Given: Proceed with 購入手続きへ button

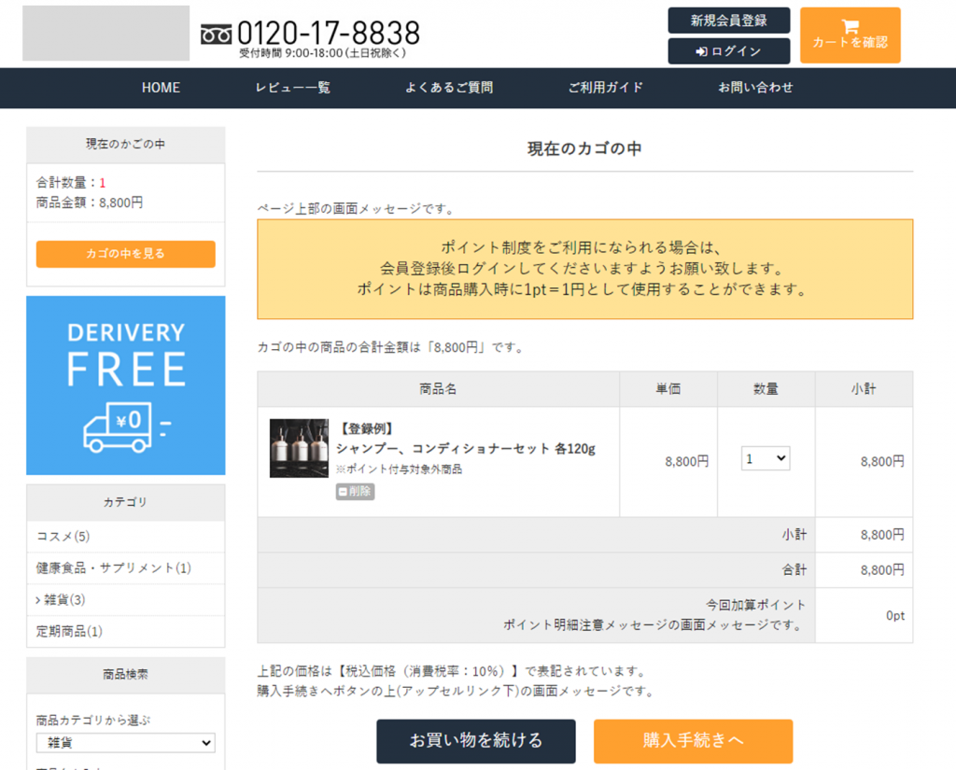Looking at the screenshot, I should [693, 741].
